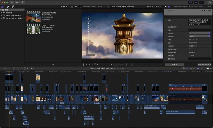The image size is (213, 128).
Task: Click the import media arrow icon
Action: (x=12, y=2)
